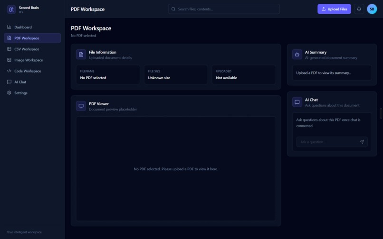Screen dimensions: 383x239
Task: Click 'Your intelligent workspace' footer text
Action: pos(24,232)
